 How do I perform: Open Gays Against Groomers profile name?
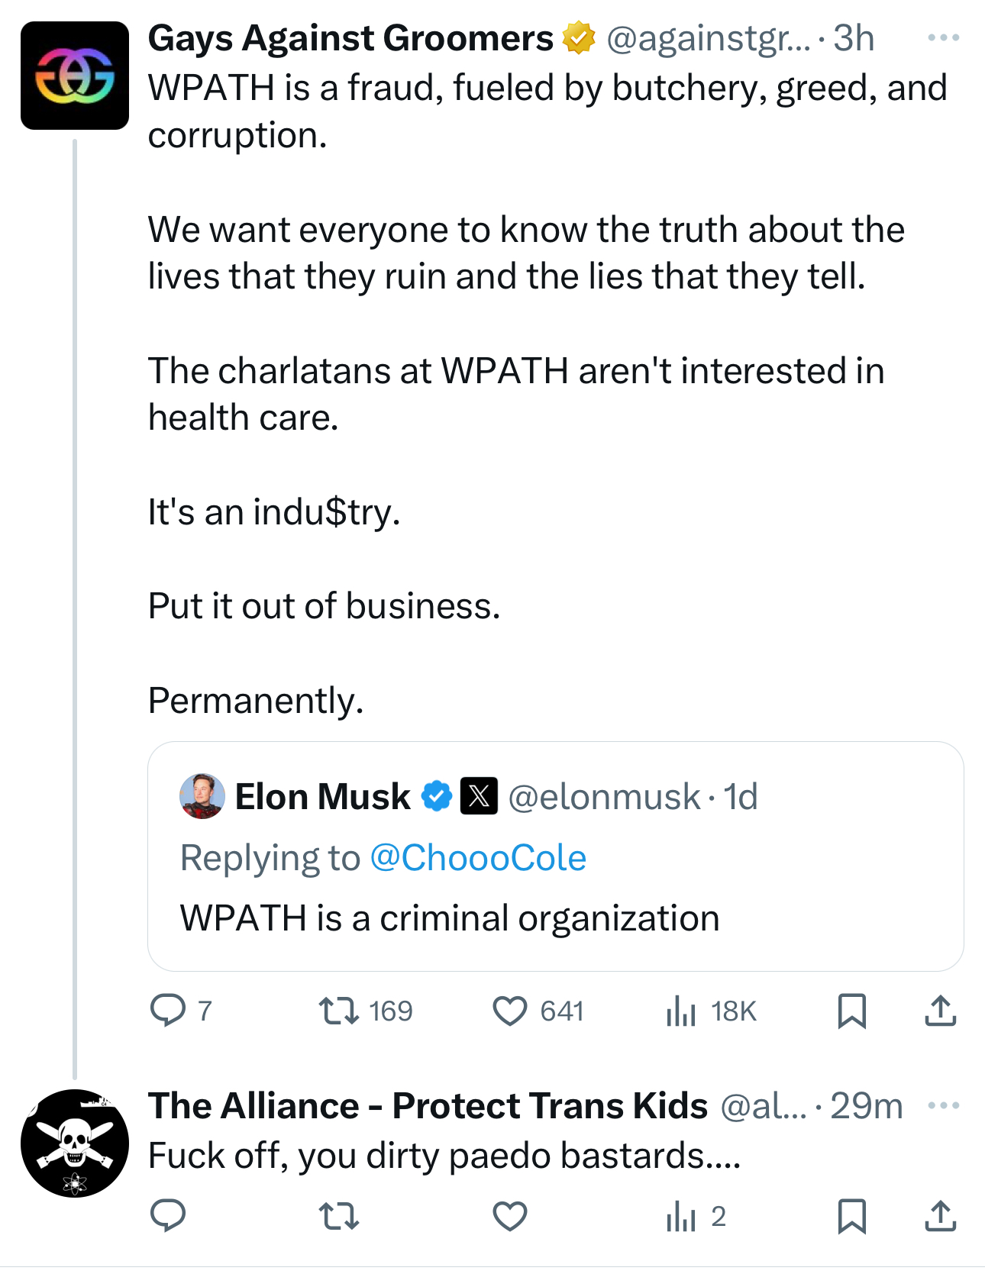pos(350,38)
